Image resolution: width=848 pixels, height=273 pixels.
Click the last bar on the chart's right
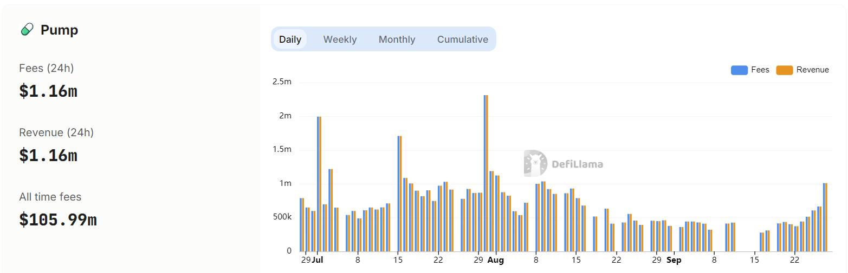tap(825, 217)
